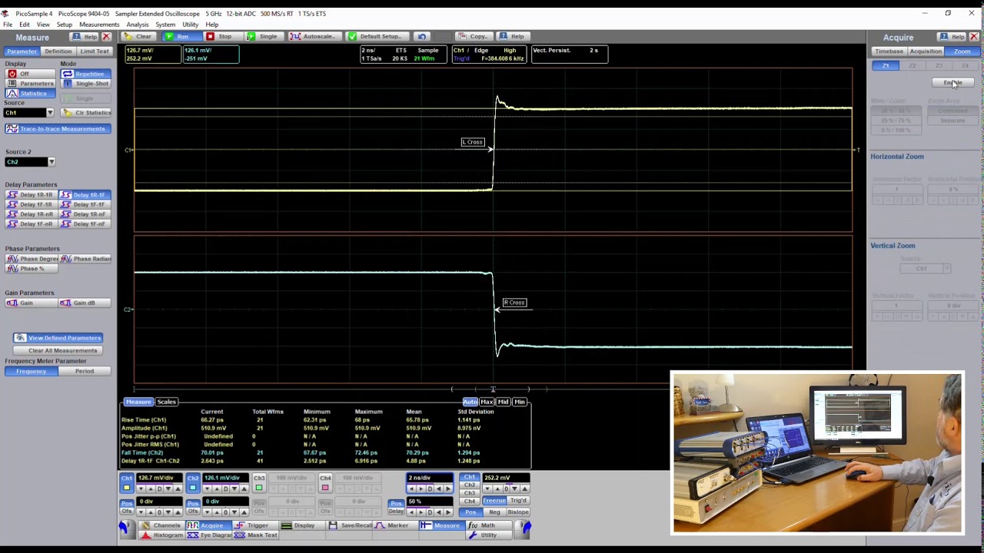
Task: Switch to the Limit Test tab
Action: tap(95, 51)
